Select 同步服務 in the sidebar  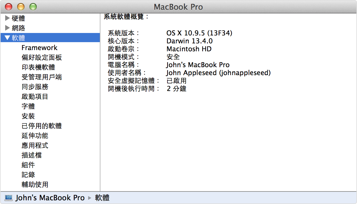point(35,87)
